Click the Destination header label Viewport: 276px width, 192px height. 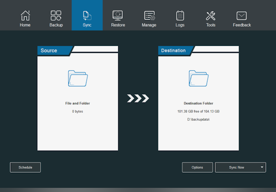tap(173, 51)
